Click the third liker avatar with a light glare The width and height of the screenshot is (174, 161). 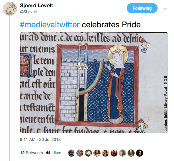coord(88,153)
